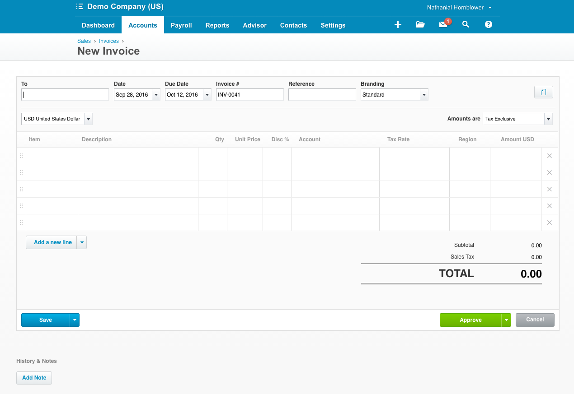Open the Due Date dropdown
Image resolution: width=574 pixels, height=394 pixels.
click(x=207, y=94)
